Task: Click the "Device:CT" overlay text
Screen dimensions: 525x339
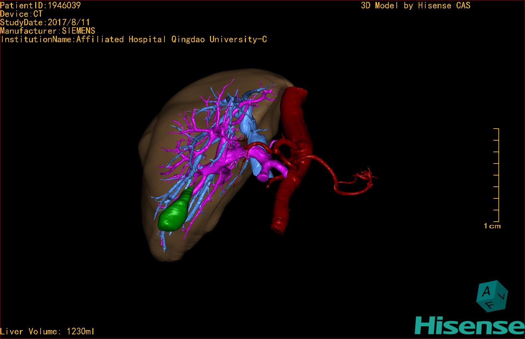Action: (21, 14)
